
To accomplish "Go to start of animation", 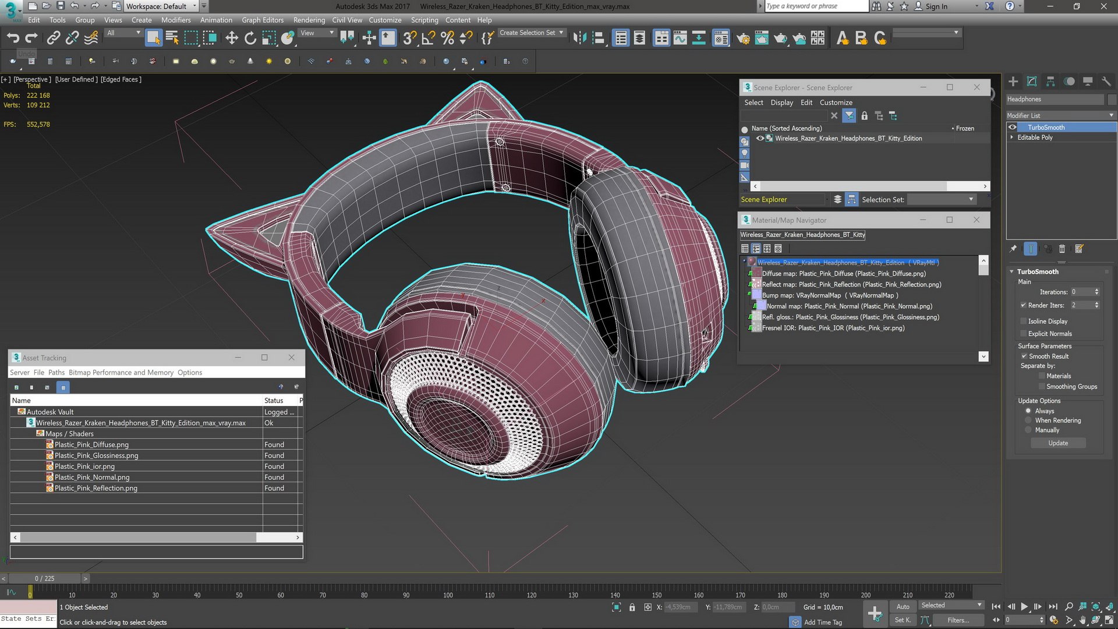I will coord(996,607).
